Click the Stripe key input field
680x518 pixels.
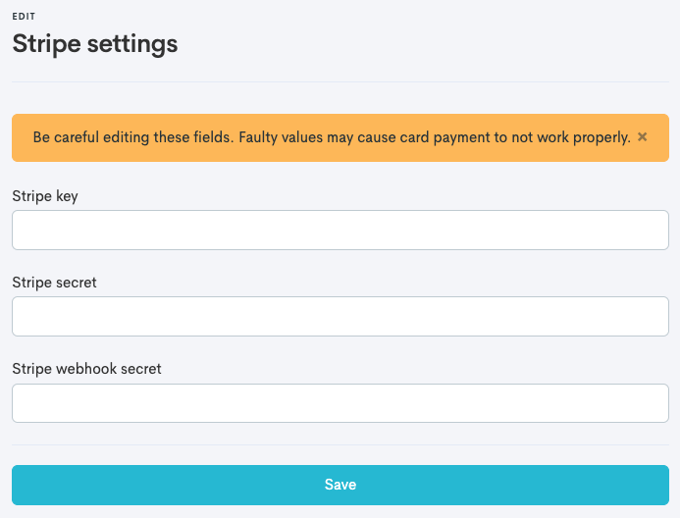[x=340, y=231]
